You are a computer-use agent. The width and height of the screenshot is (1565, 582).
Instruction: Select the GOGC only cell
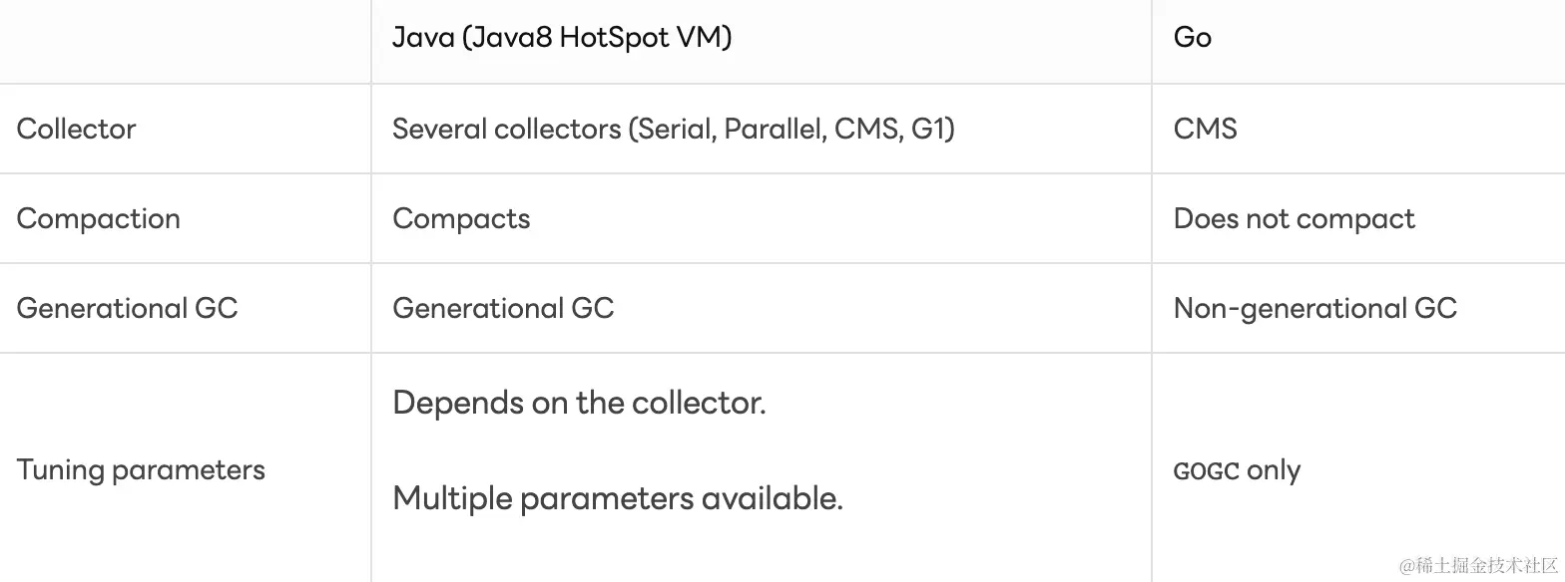(1237, 470)
